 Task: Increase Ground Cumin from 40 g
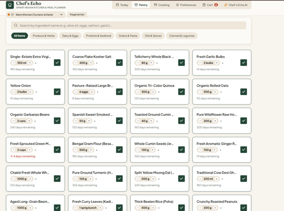151,121
